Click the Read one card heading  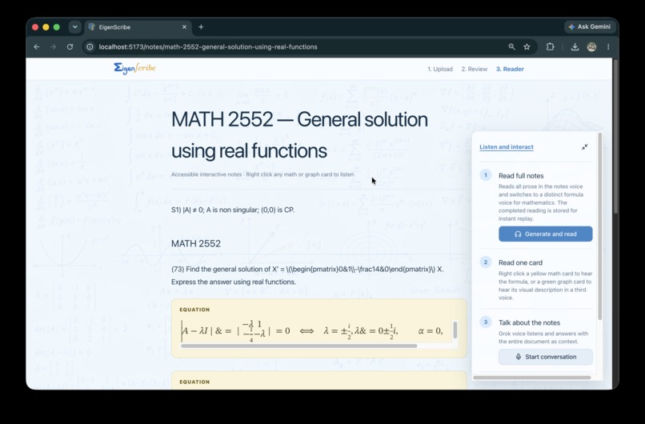click(520, 262)
